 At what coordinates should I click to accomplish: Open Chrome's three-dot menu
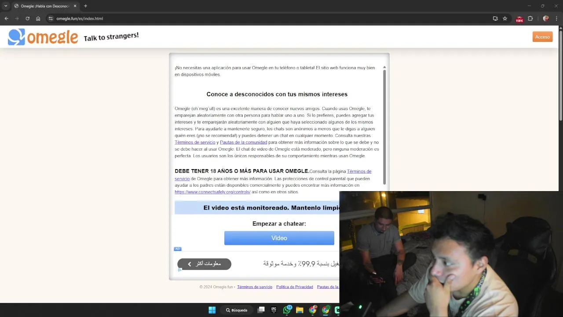coord(557,18)
